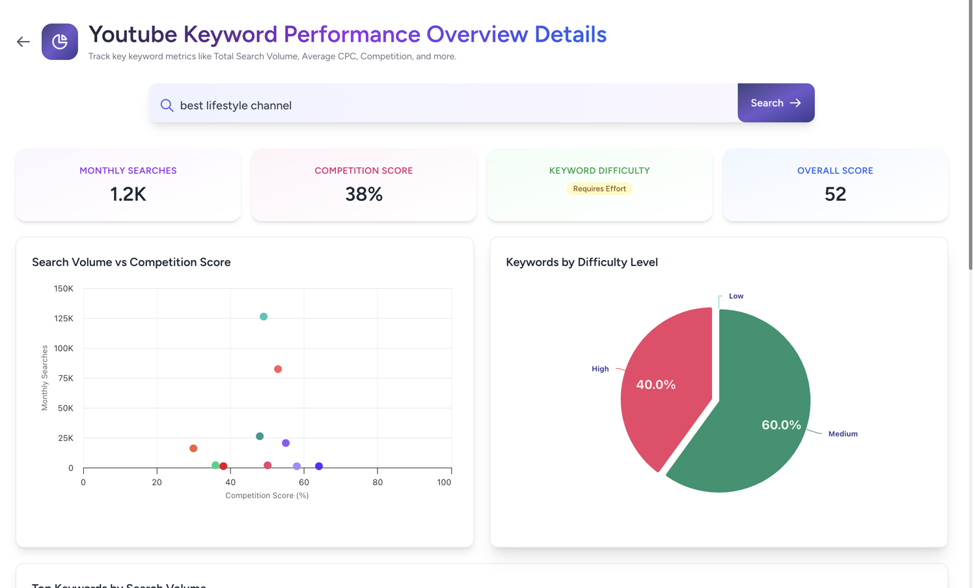The height and width of the screenshot is (588, 973).
Task: Open the Monthly Searches 1.2K card
Action: [x=128, y=185]
